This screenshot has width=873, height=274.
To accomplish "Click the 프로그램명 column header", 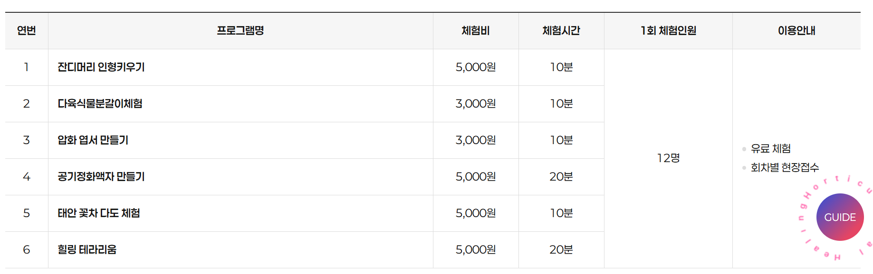I will click(240, 31).
